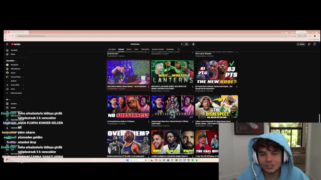Expand the Abonelikler section arrow
Screen dimensions: 321x180
click(16, 61)
